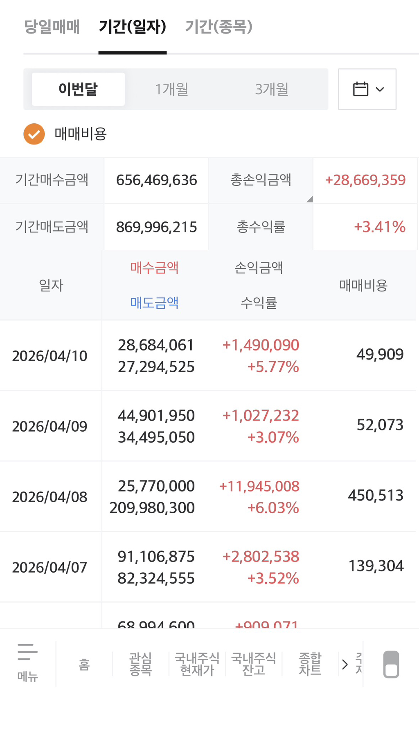The height and width of the screenshot is (735, 419).
Task: Select the 2026/04/08 row
Action: pyautogui.click(x=50, y=497)
